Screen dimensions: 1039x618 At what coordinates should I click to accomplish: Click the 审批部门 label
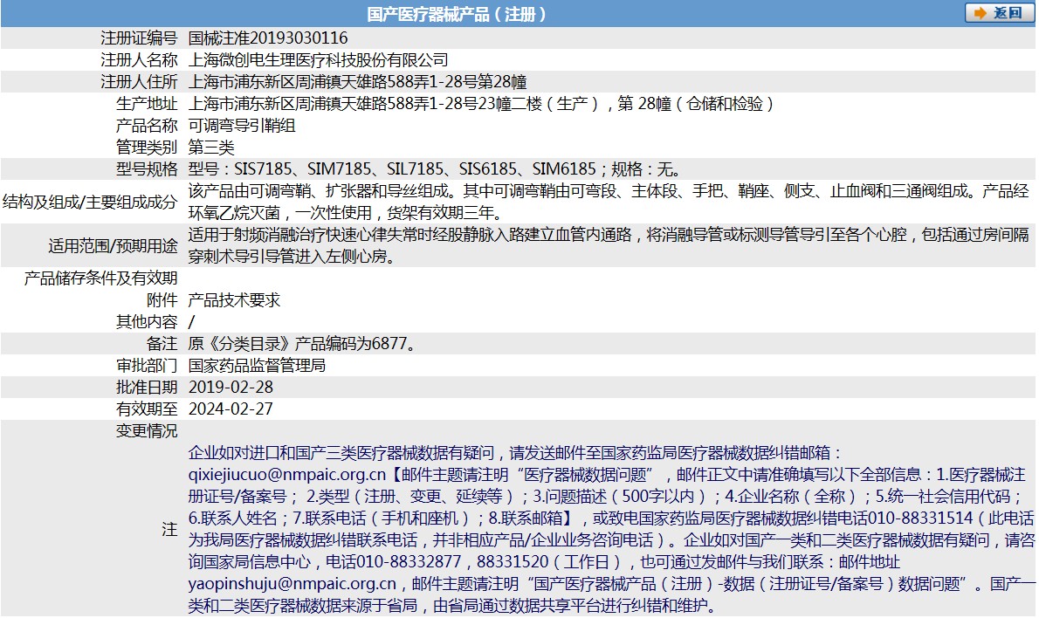(x=147, y=366)
